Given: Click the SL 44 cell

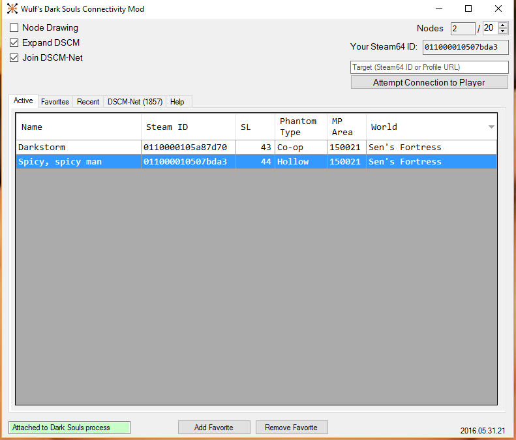Looking at the screenshot, I should [255, 162].
